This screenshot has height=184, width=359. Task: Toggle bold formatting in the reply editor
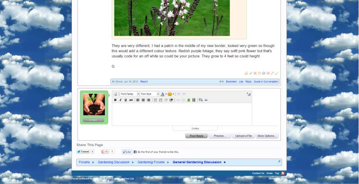[x=115, y=100]
